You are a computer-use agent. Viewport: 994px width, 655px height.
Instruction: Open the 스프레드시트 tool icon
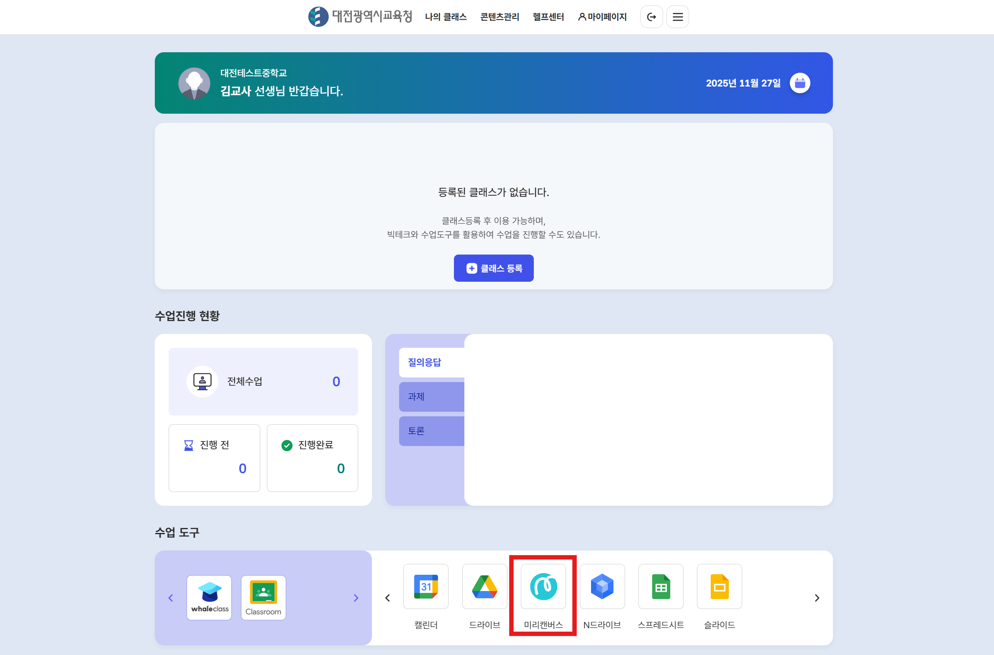coord(661,586)
